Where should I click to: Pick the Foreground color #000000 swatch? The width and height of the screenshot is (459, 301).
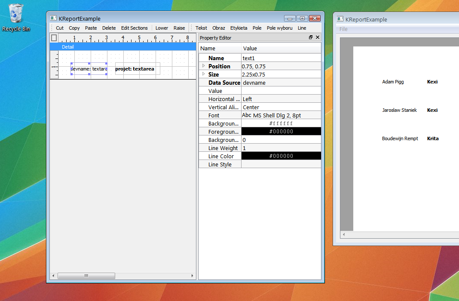(x=281, y=132)
